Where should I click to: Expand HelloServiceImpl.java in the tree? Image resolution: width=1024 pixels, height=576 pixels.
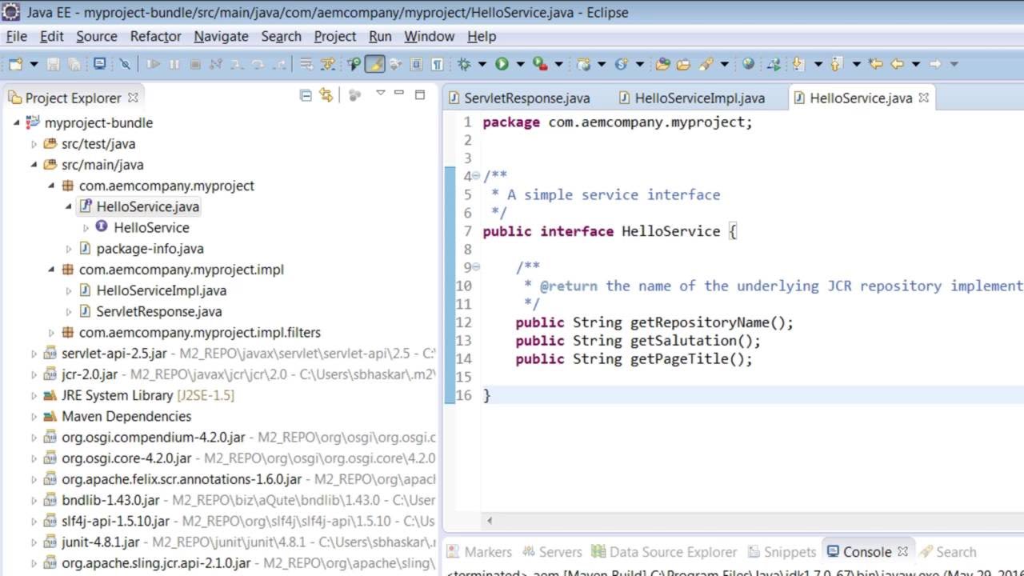69,290
